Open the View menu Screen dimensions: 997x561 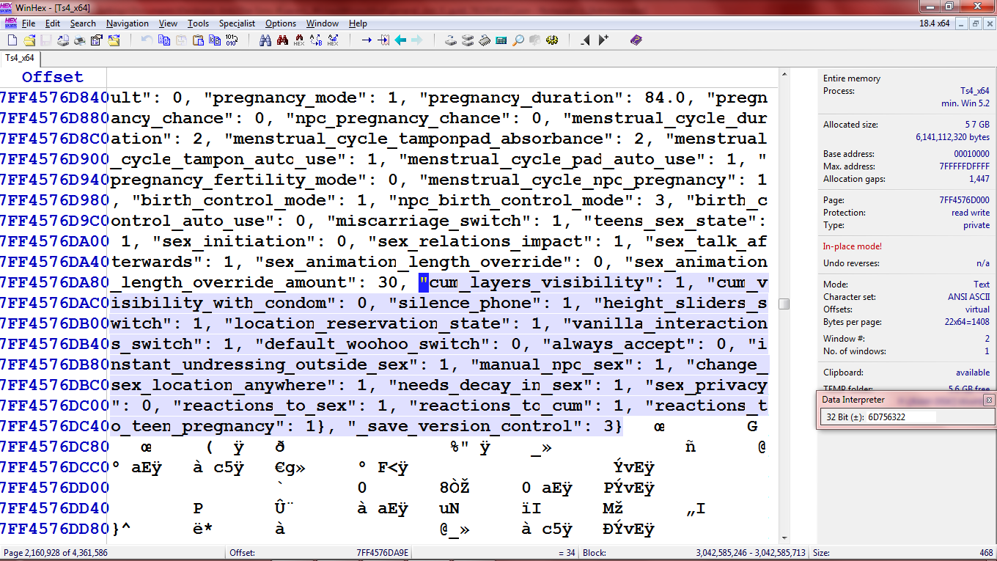[x=168, y=23]
